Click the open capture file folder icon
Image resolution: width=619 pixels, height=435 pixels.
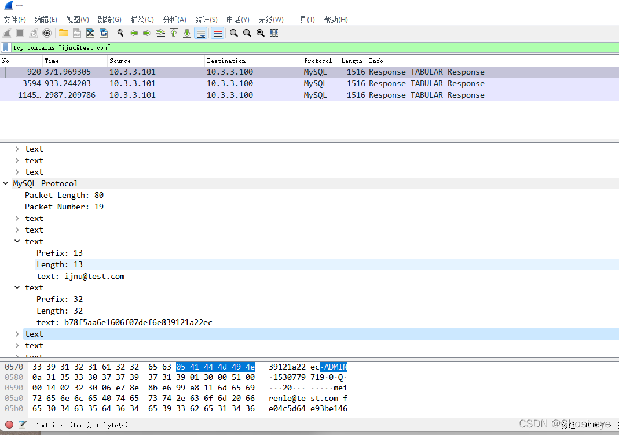(x=63, y=33)
